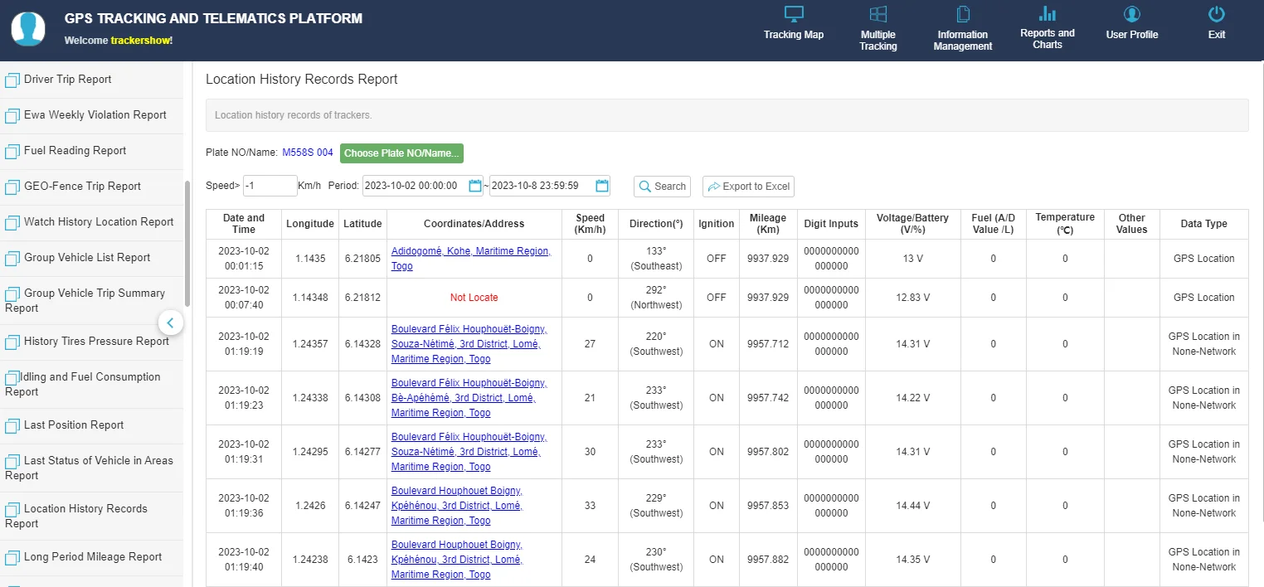This screenshot has height=587, width=1264.
Task: Click the Speed filter input field
Action: tap(270, 186)
